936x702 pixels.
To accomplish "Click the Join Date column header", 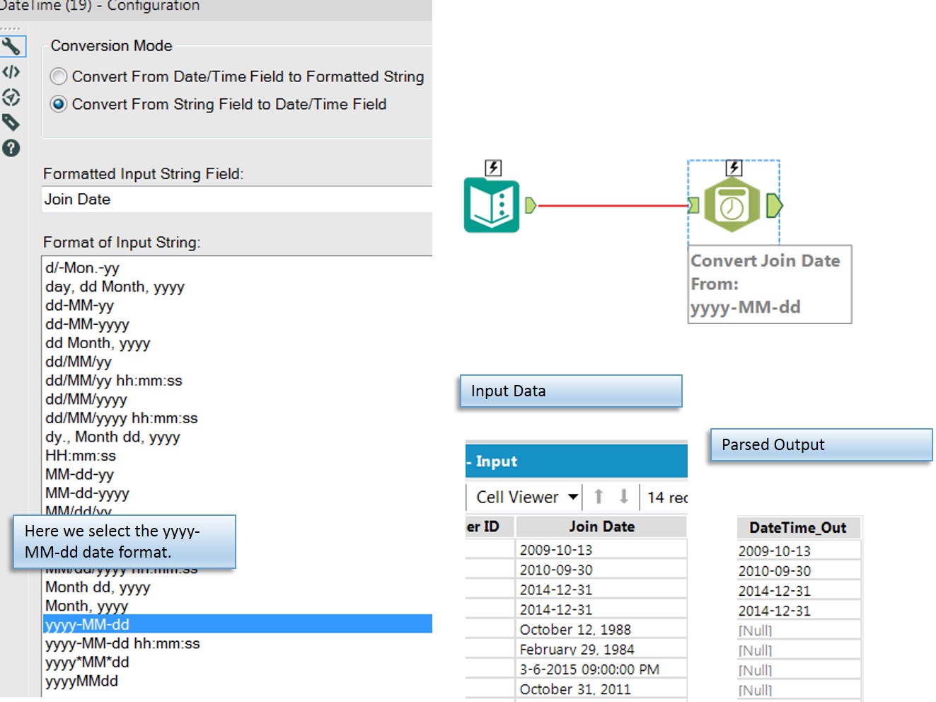I will (x=601, y=526).
